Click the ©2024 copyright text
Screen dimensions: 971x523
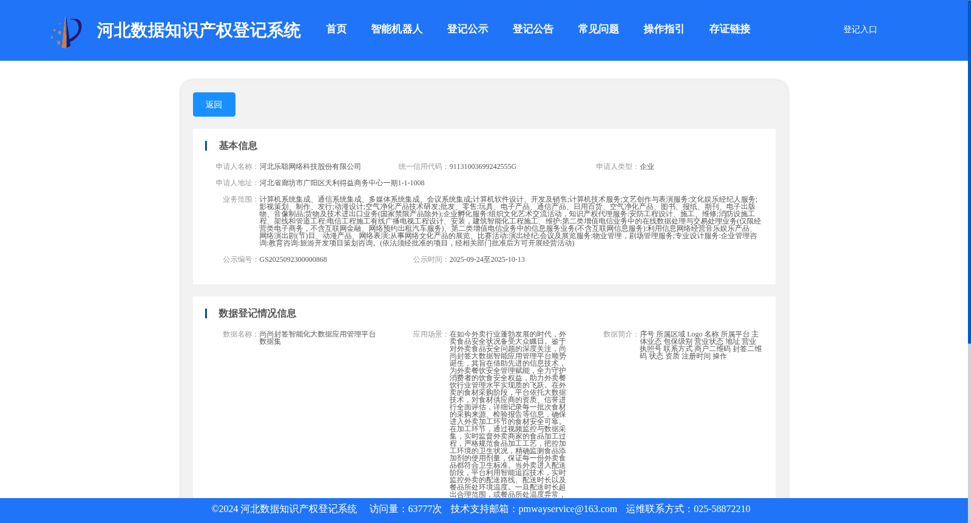click(x=284, y=509)
